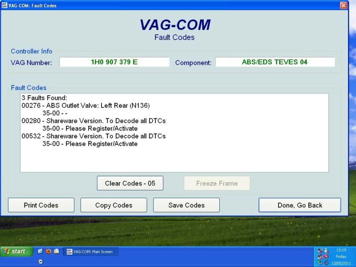Click the red shield security tray icon
The height and width of the screenshot is (267, 356).
coord(326,257)
